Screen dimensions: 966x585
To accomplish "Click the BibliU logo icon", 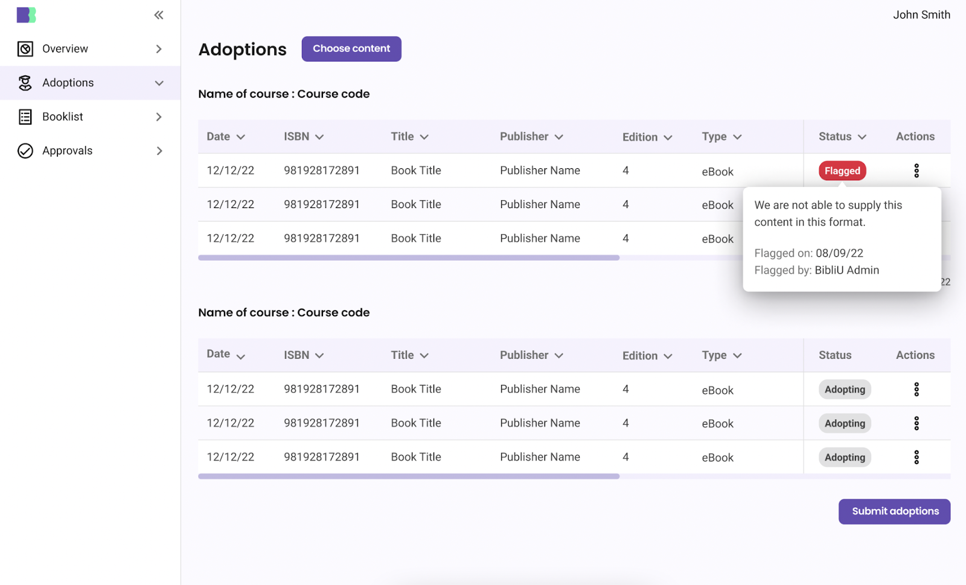I will [x=26, y=15].
